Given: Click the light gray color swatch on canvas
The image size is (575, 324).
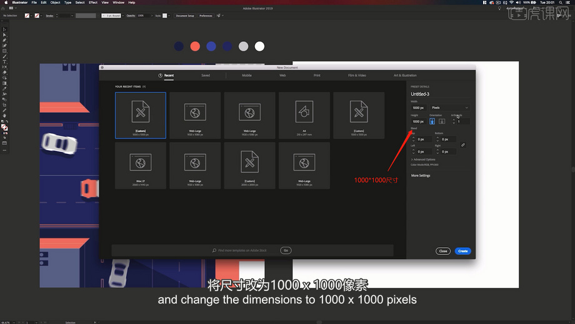Looking at the screenshot, I should [244, 46].
